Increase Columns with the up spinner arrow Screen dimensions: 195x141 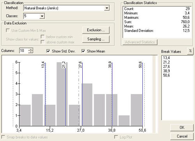point(31,49)
